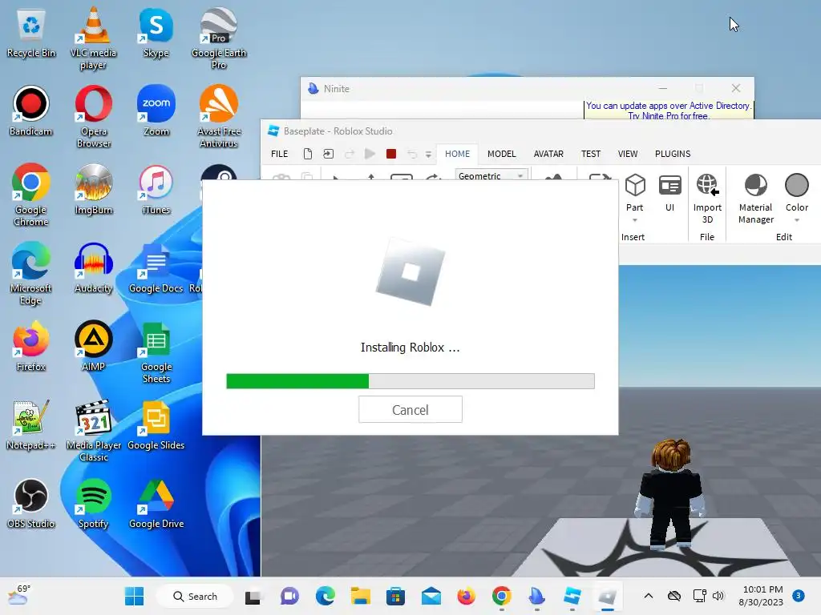Open the Skype desktop shortcut
Screen dimensions: 821x615
(156, 32)
